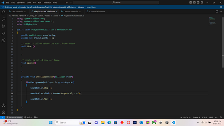The width and height of the screenshot is (224, 126).
Task: Switch to the CameraController.cs tab
Action: [72, 12]
